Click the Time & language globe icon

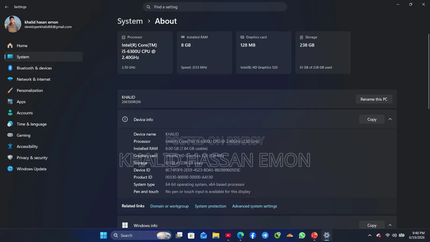tap(10, 124)
